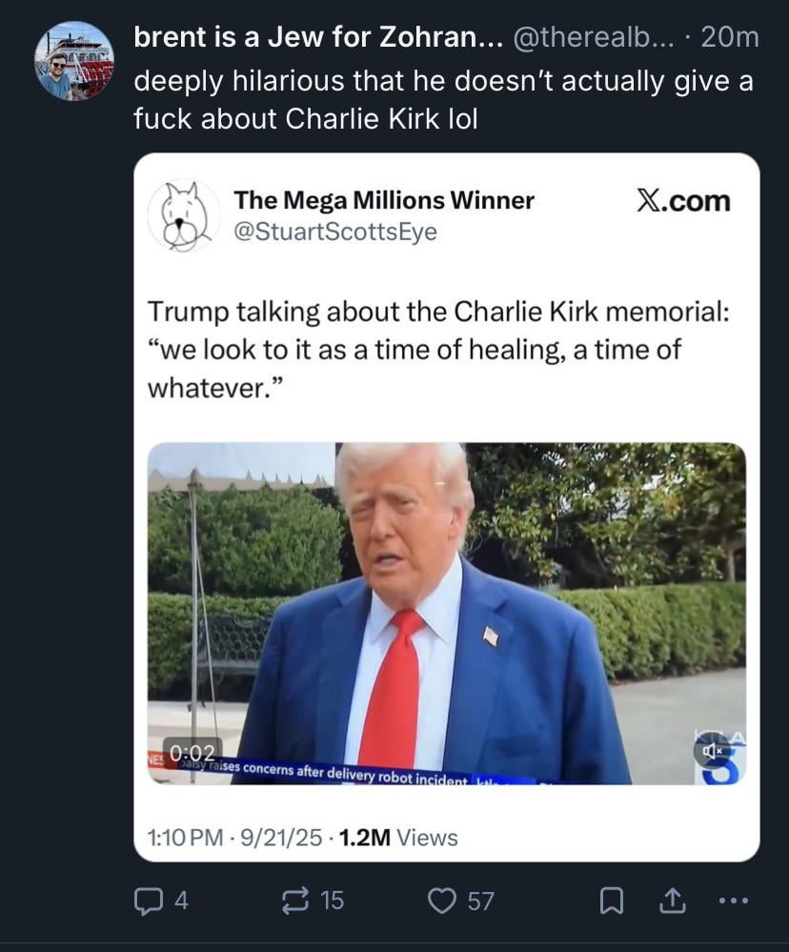Open brent's profile avatar
Screen dimensions: 789x952
[73, 61]
